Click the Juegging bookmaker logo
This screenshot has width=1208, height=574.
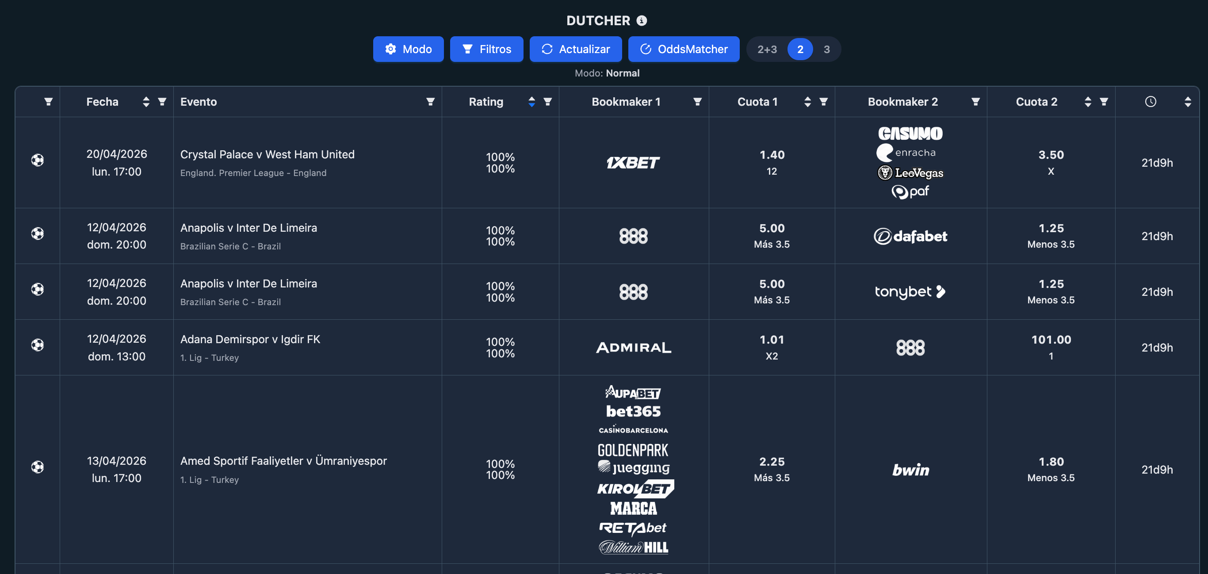(634, 468)
